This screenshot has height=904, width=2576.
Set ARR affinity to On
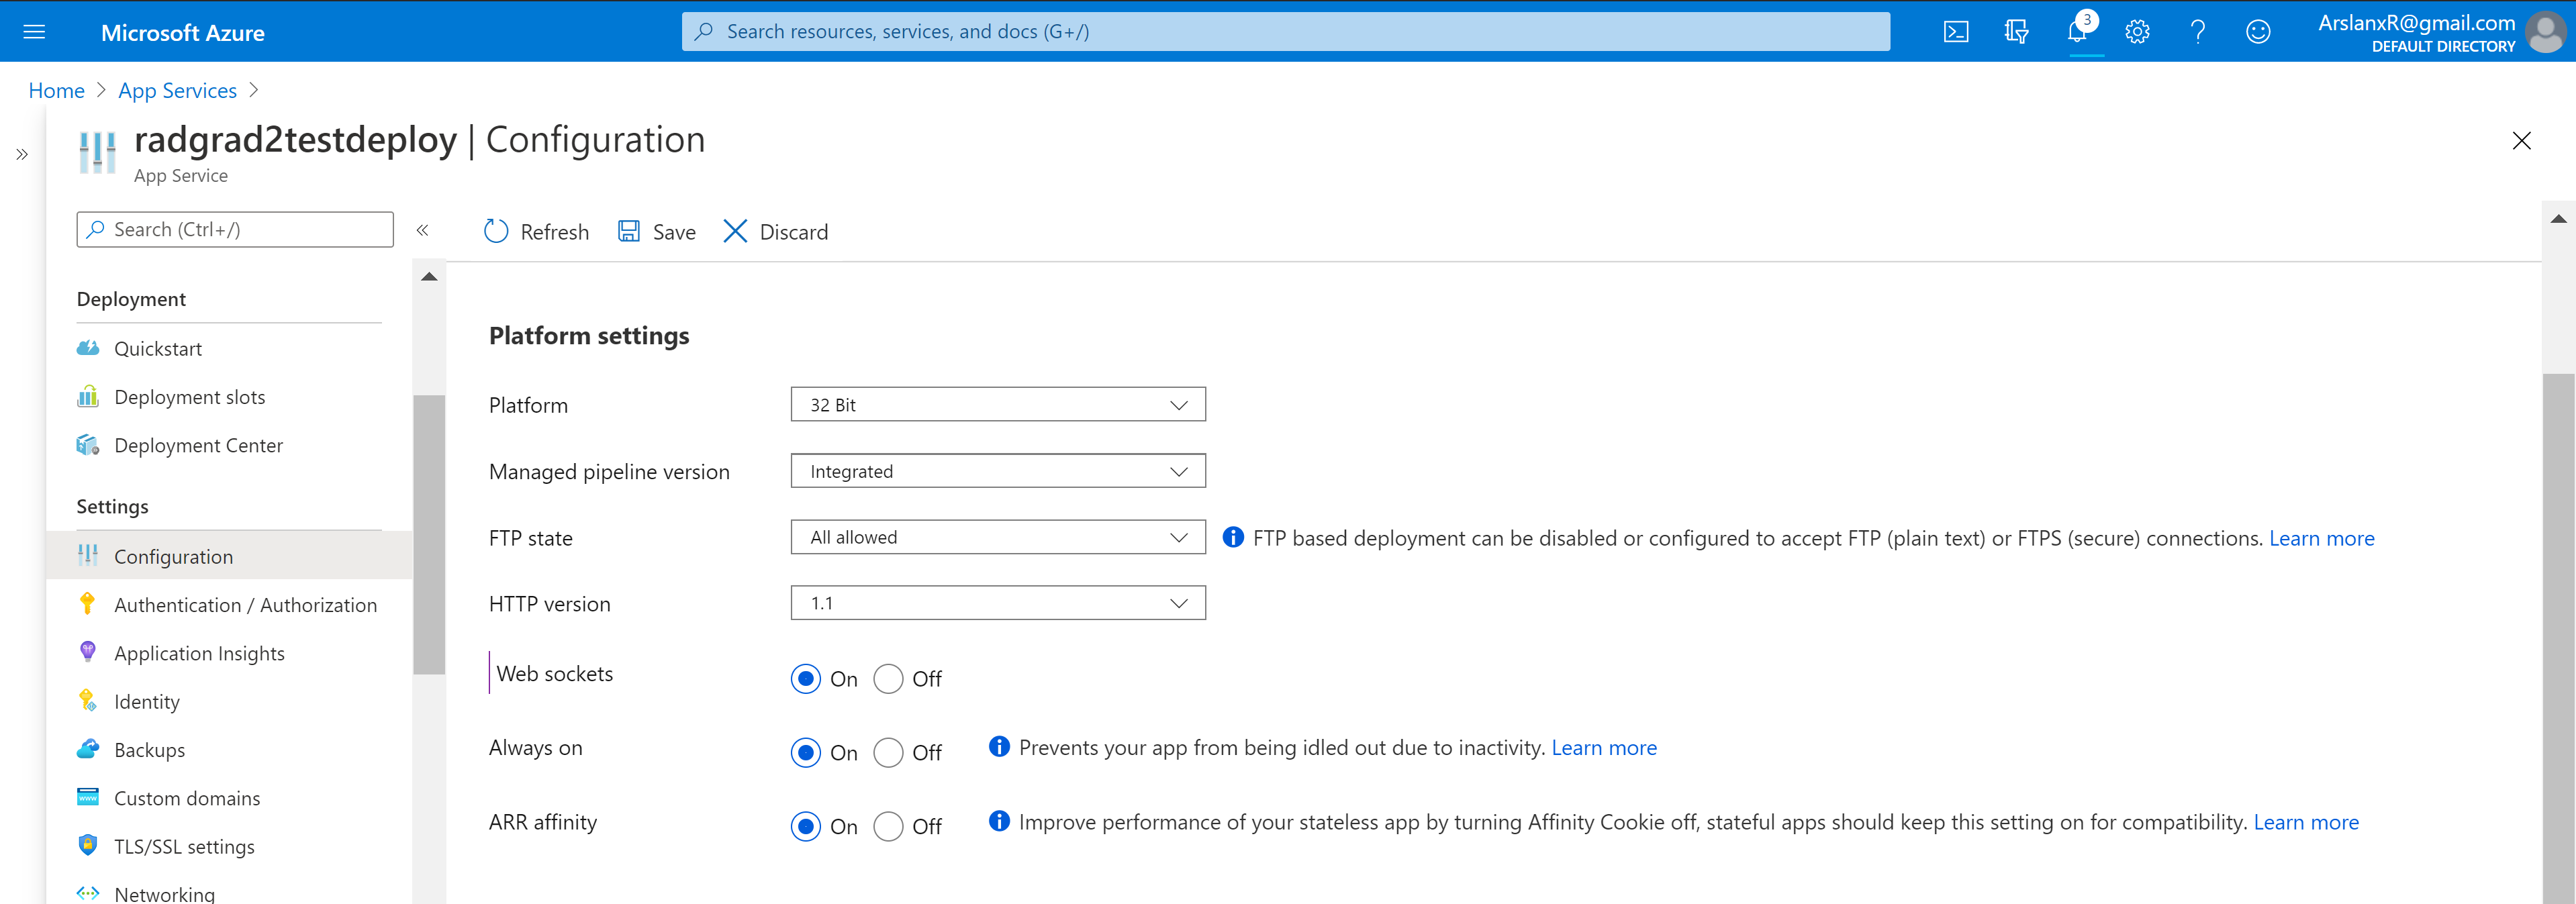click(806, 827)
